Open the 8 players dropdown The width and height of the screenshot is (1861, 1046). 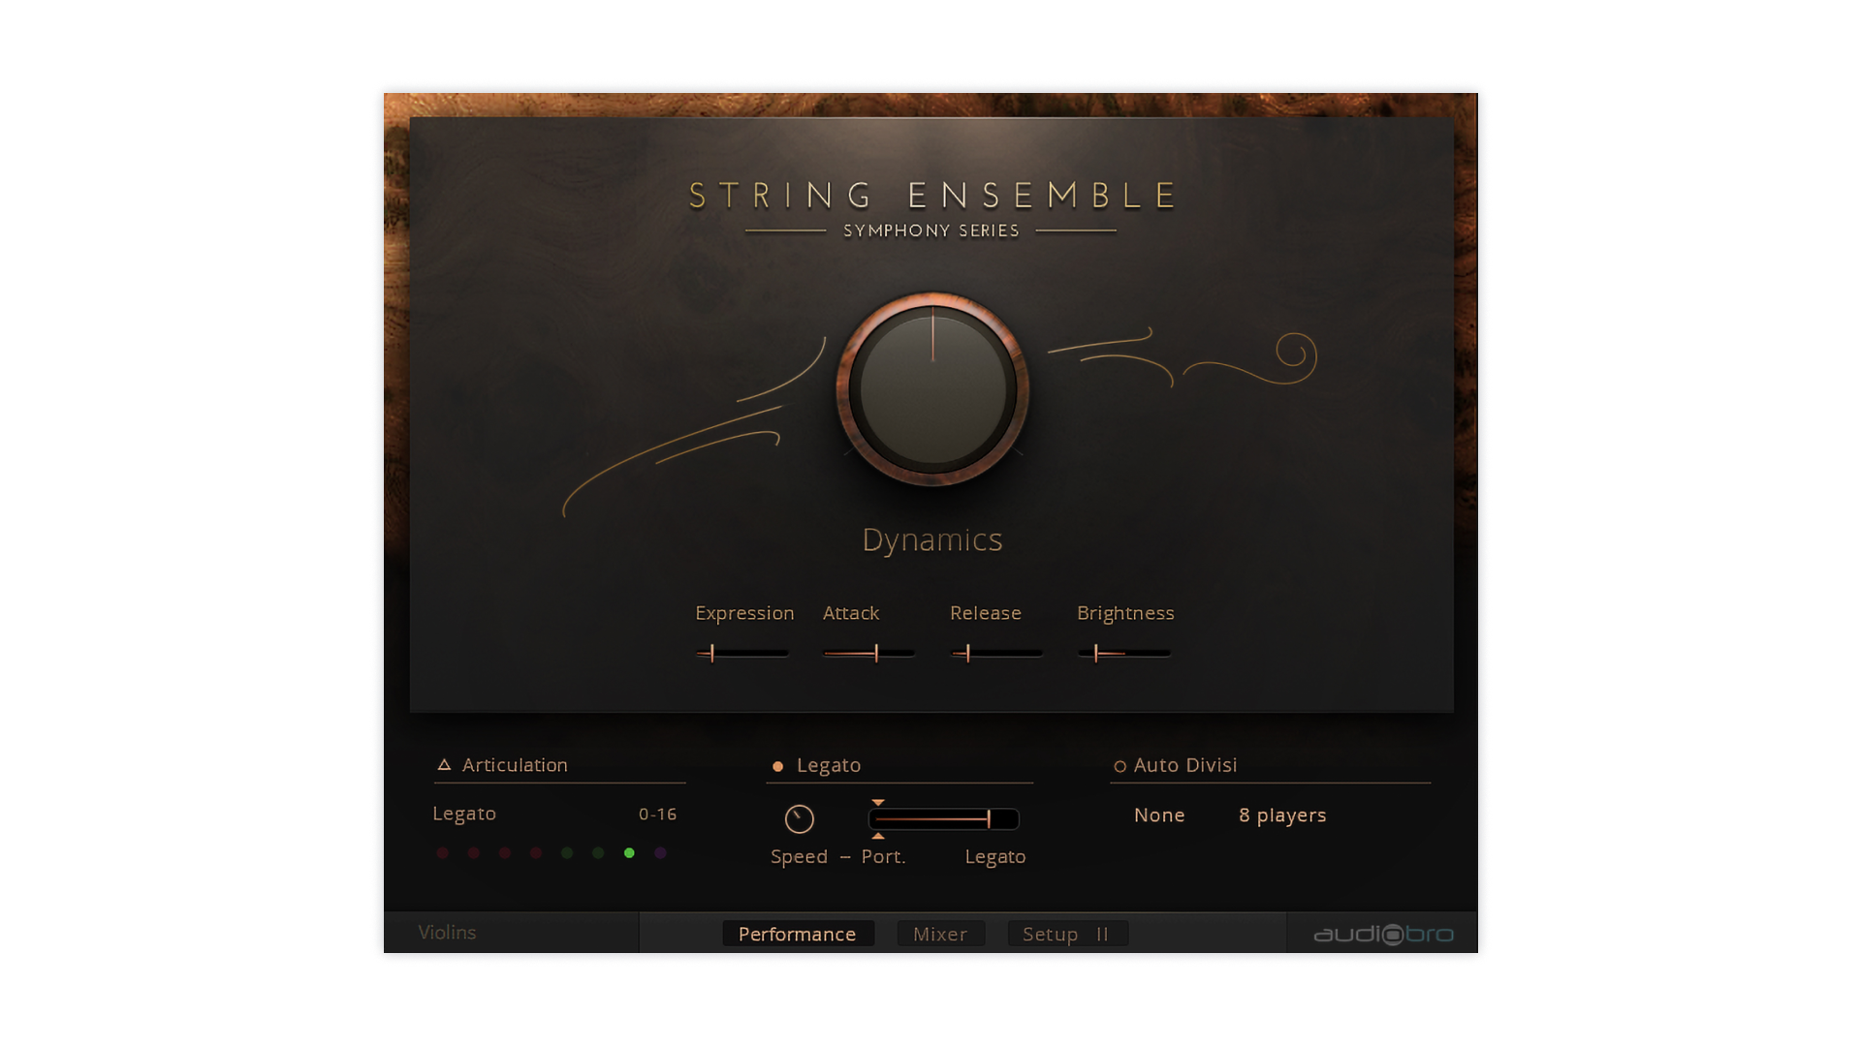coord(1281,815)
